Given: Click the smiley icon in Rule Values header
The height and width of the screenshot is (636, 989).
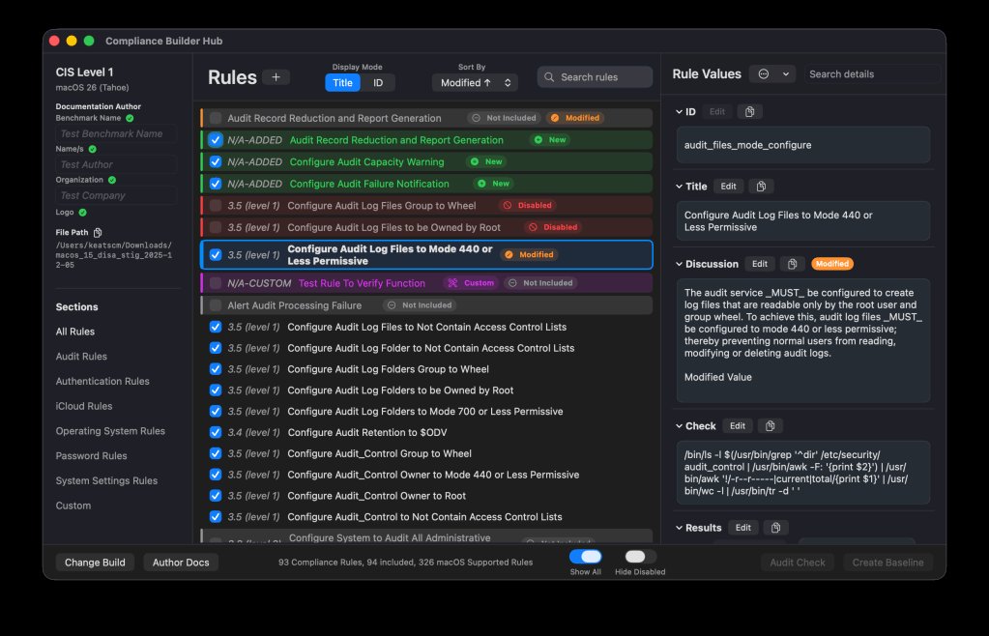Looking at the screenshot, I should 764,73.
